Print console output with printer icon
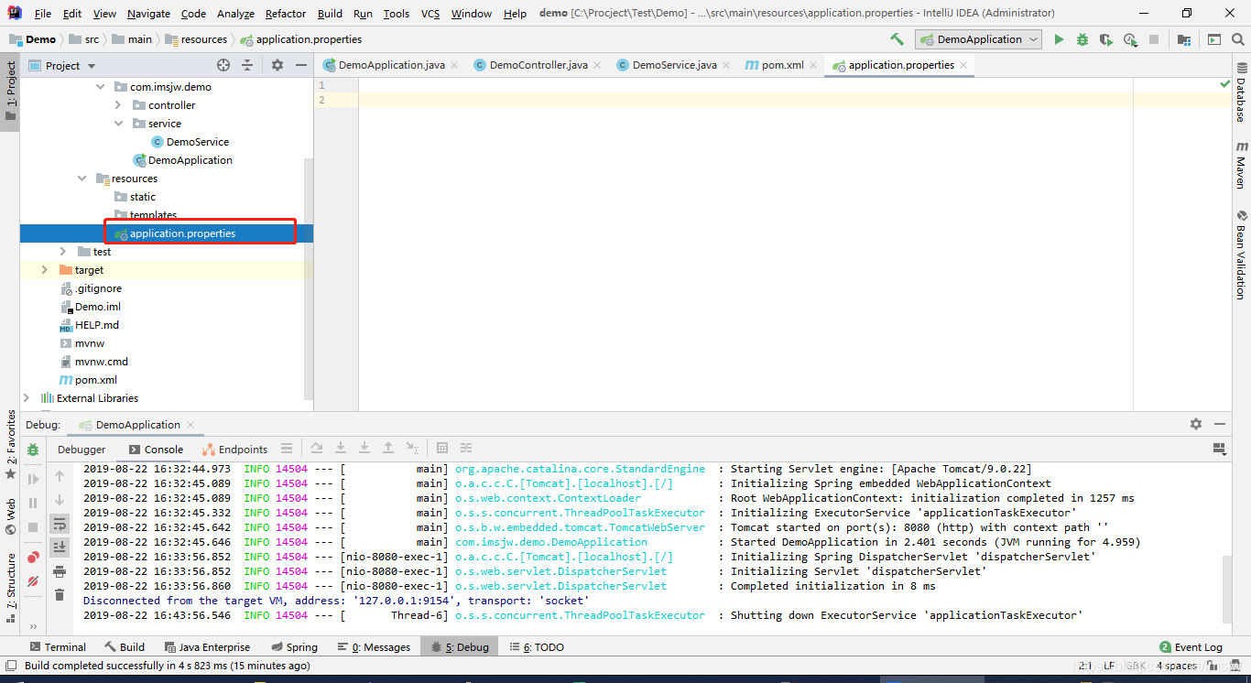The image size is (1251, 683). pyautogui.click(x=60, y=571)
